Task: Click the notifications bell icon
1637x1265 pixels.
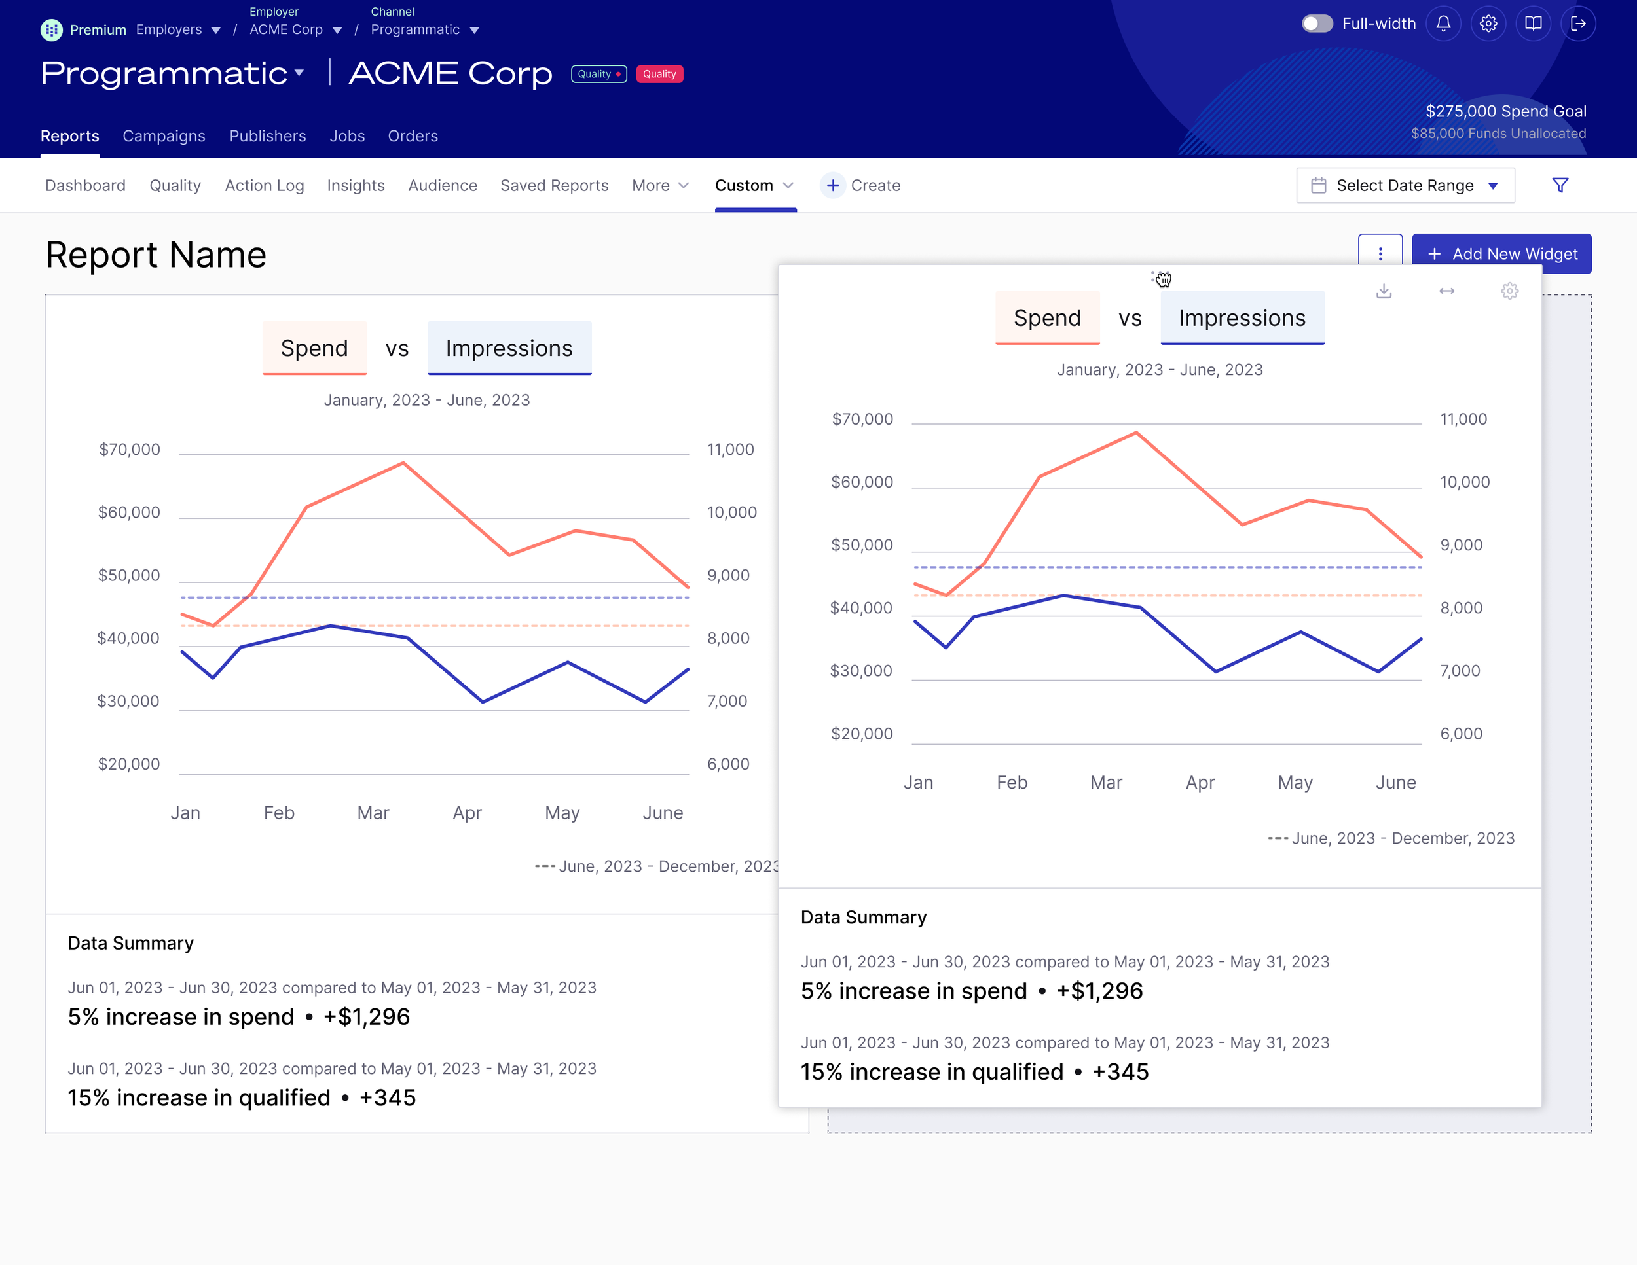Action: (1443, 24)
